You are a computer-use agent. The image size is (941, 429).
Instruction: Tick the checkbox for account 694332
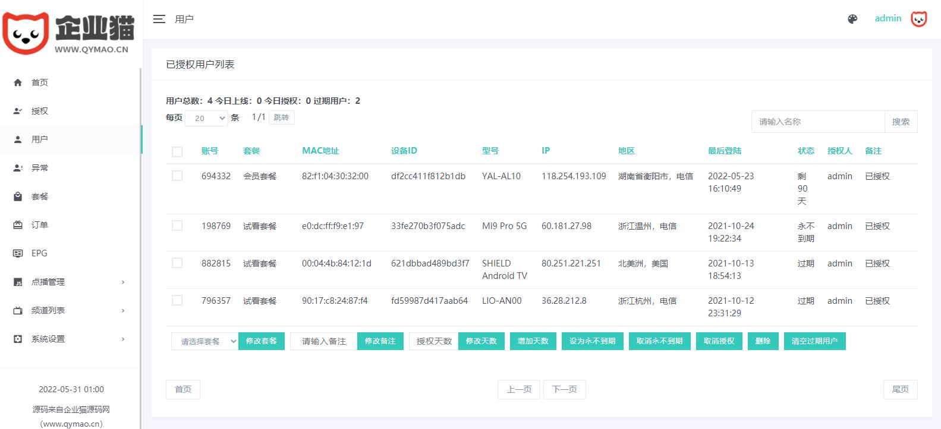[177, 176]
